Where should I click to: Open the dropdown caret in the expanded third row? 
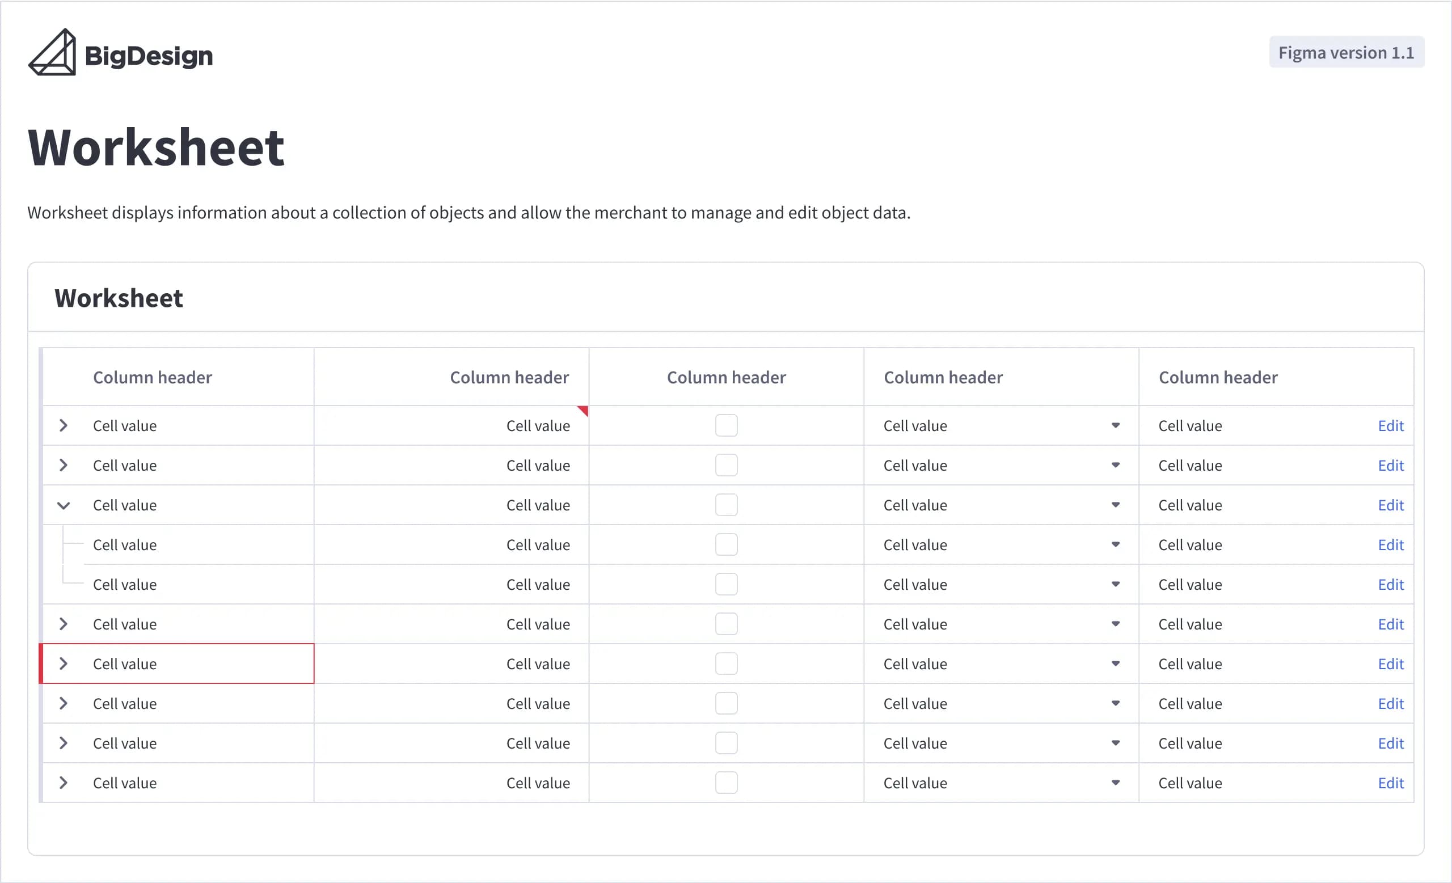(x=1116, y=505)
